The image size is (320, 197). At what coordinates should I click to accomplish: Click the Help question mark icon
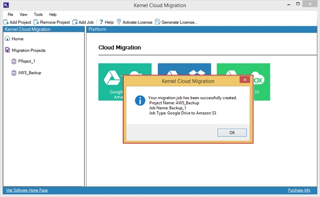pos(101,22)
